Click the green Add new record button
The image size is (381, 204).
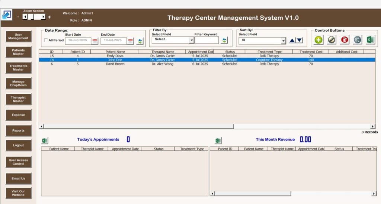(318, 40)
